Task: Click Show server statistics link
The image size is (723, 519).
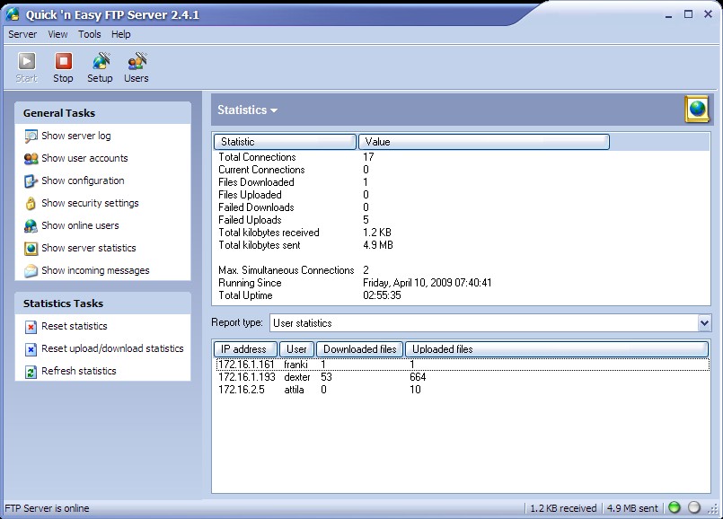Action: point(89,248)
